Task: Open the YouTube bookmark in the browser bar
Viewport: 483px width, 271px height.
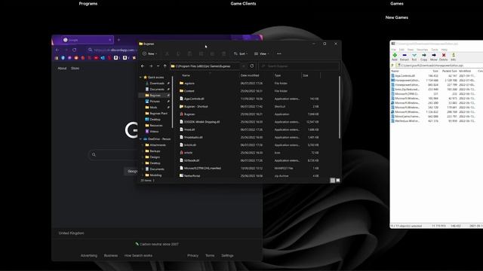Action: 96,58
